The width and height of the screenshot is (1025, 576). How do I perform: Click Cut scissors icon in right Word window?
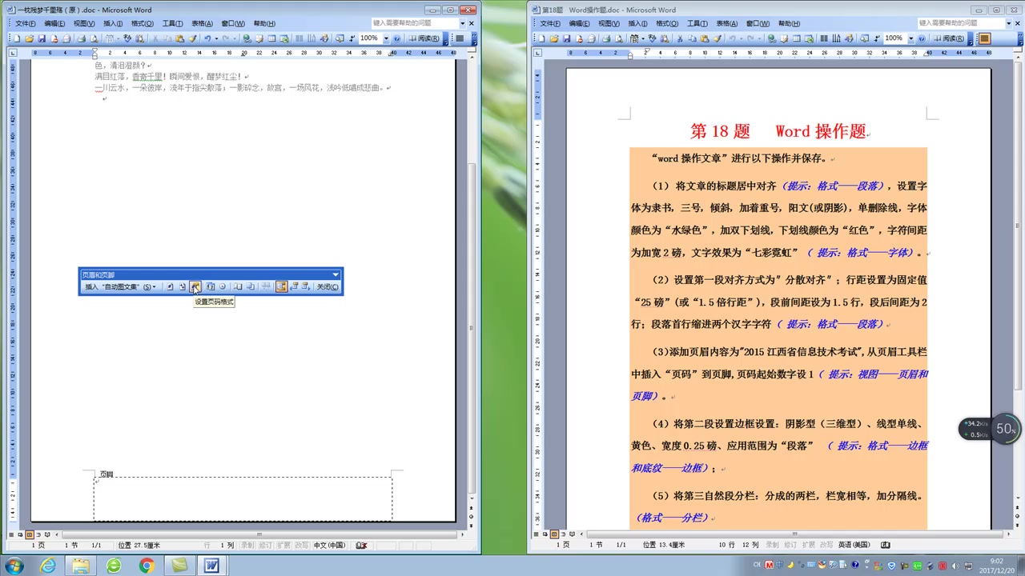click(680, 38)
